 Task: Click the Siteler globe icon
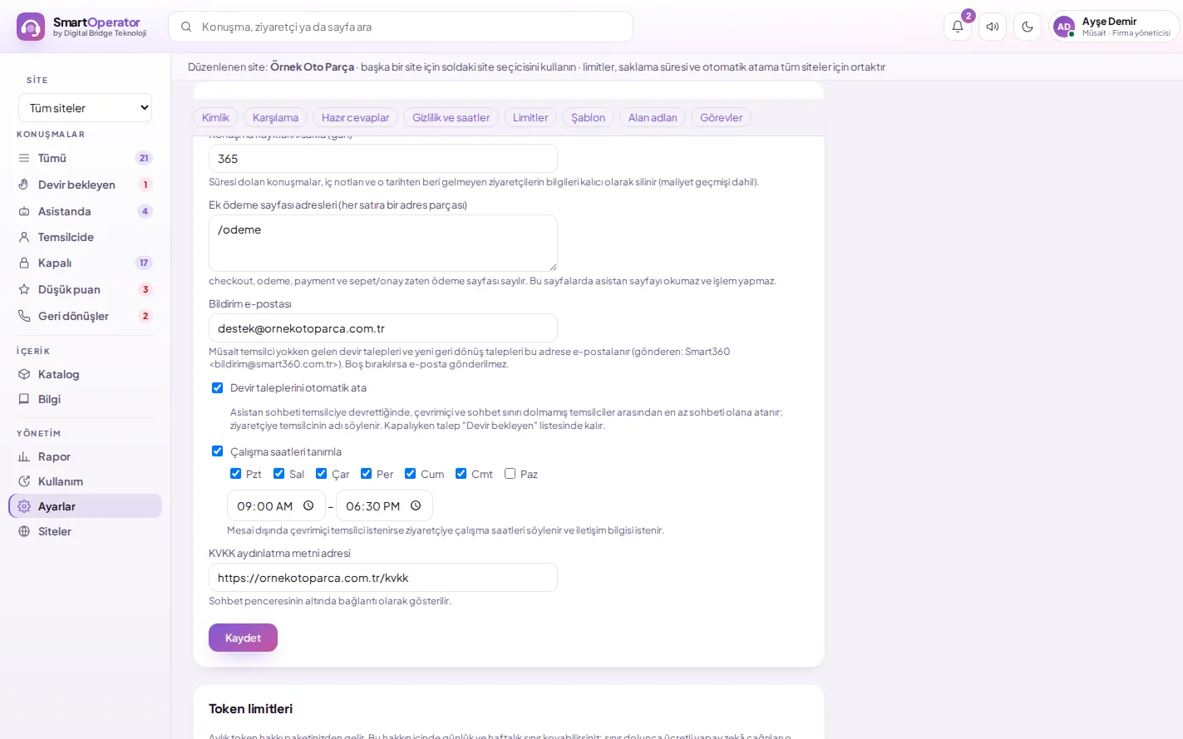[24, 531]
